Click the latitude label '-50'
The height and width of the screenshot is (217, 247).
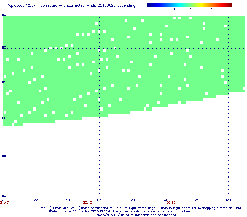pos(3,15)
